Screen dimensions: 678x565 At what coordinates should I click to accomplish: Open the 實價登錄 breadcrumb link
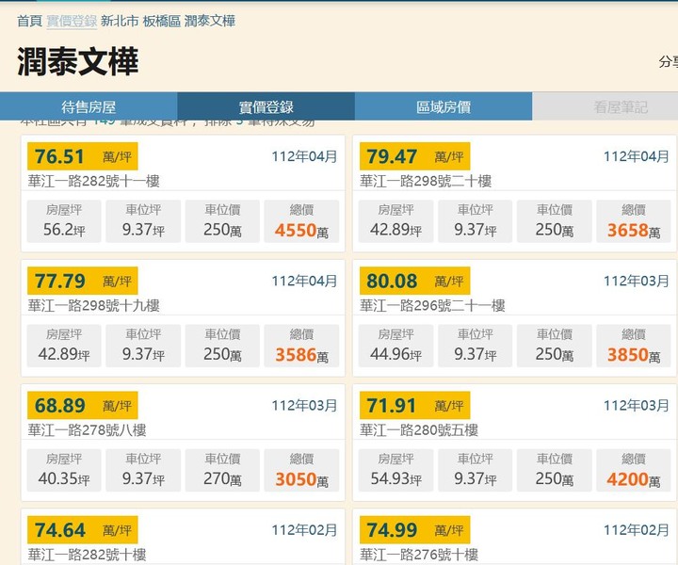tap(72, 21)
